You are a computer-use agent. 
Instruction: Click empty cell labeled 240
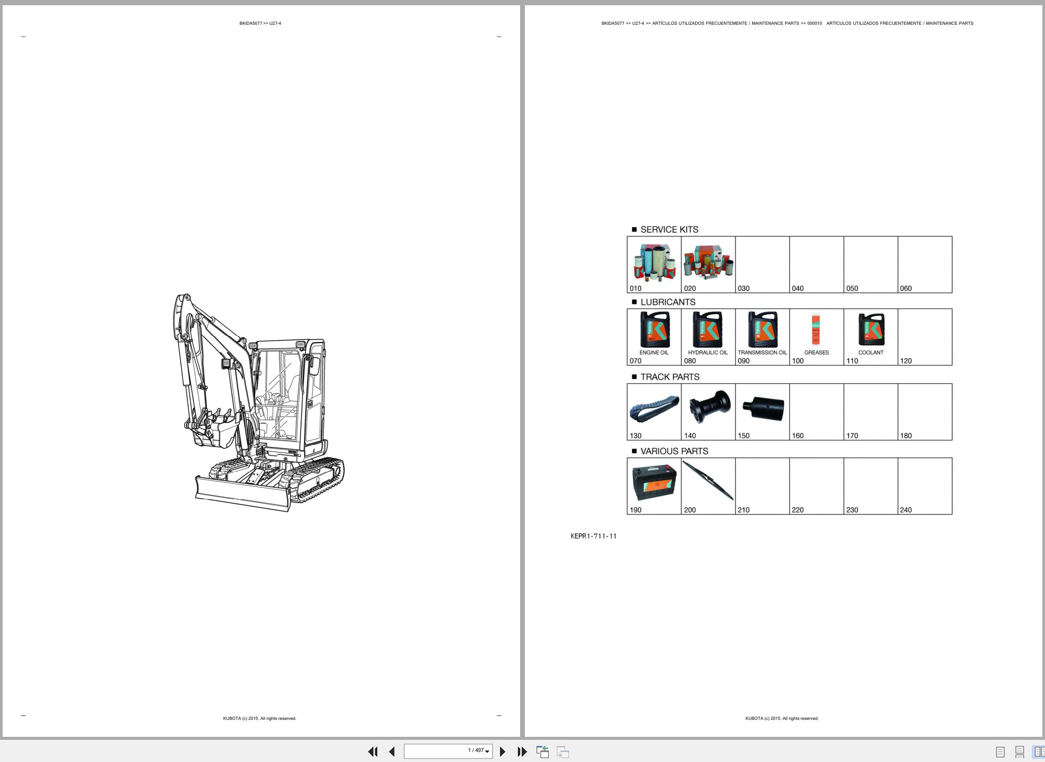pos(925,486)
